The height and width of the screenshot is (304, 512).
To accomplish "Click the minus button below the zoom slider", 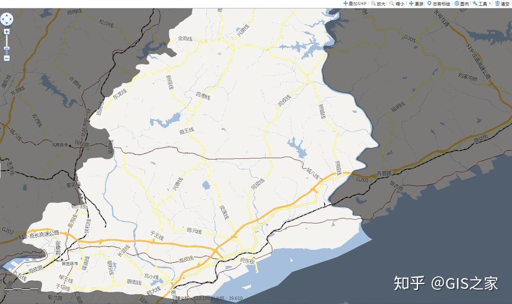I will (x=6, y=57).
